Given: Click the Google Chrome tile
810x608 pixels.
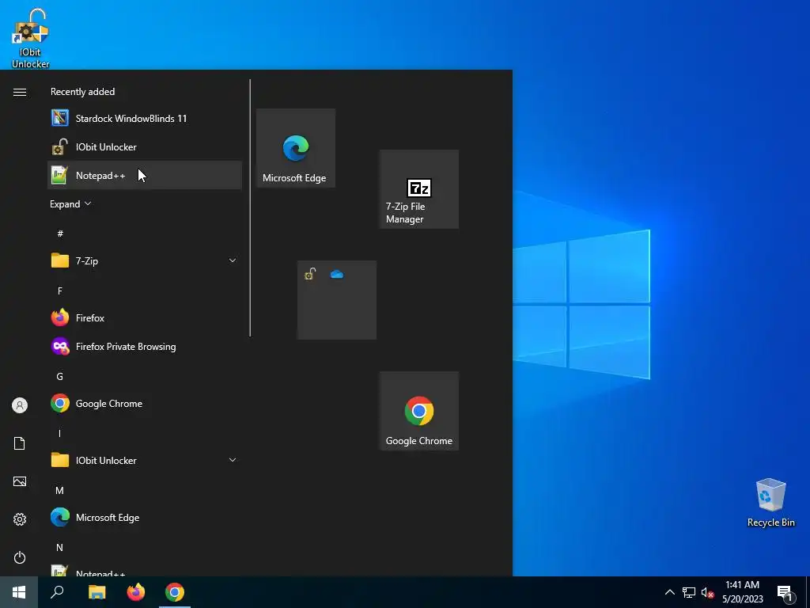Looking at the screenshot, I should point(419,411).
